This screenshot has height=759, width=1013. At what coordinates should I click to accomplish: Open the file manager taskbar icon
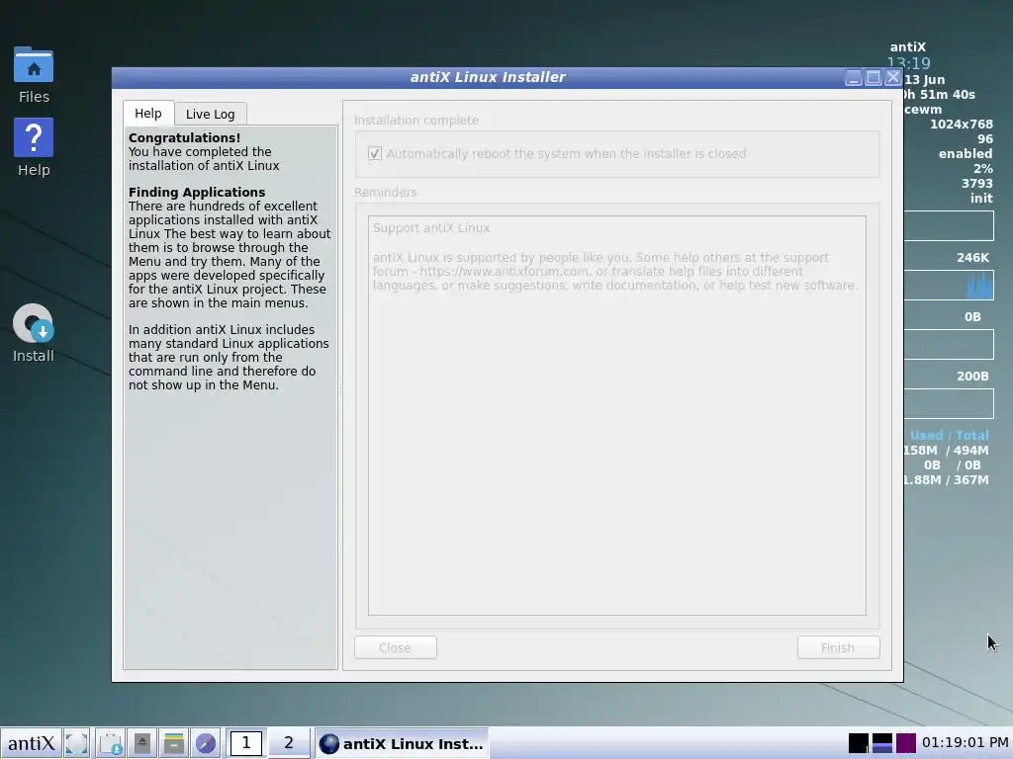pyautogui.click(x=174, y=743)
